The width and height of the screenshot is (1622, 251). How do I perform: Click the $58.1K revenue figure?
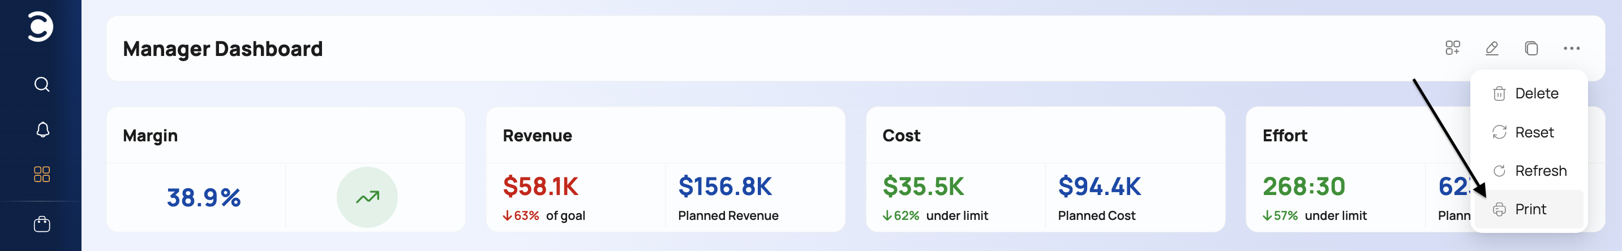[x=540, y=186]
